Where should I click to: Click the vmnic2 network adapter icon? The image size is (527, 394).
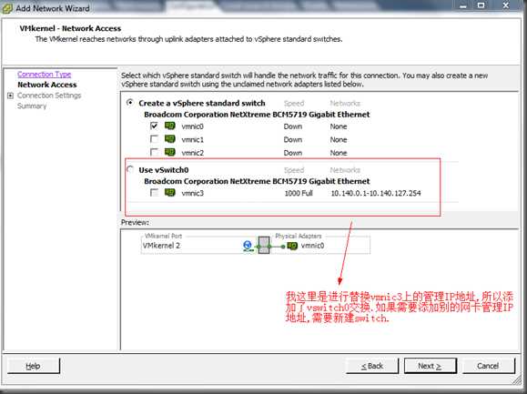169,152
